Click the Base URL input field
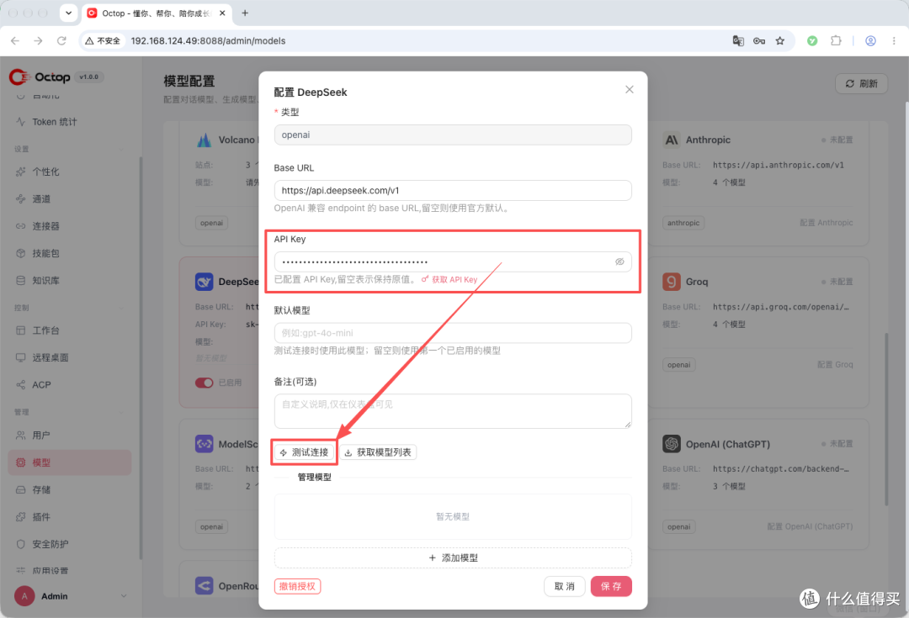The image size is (909, 618). [453, 191]
